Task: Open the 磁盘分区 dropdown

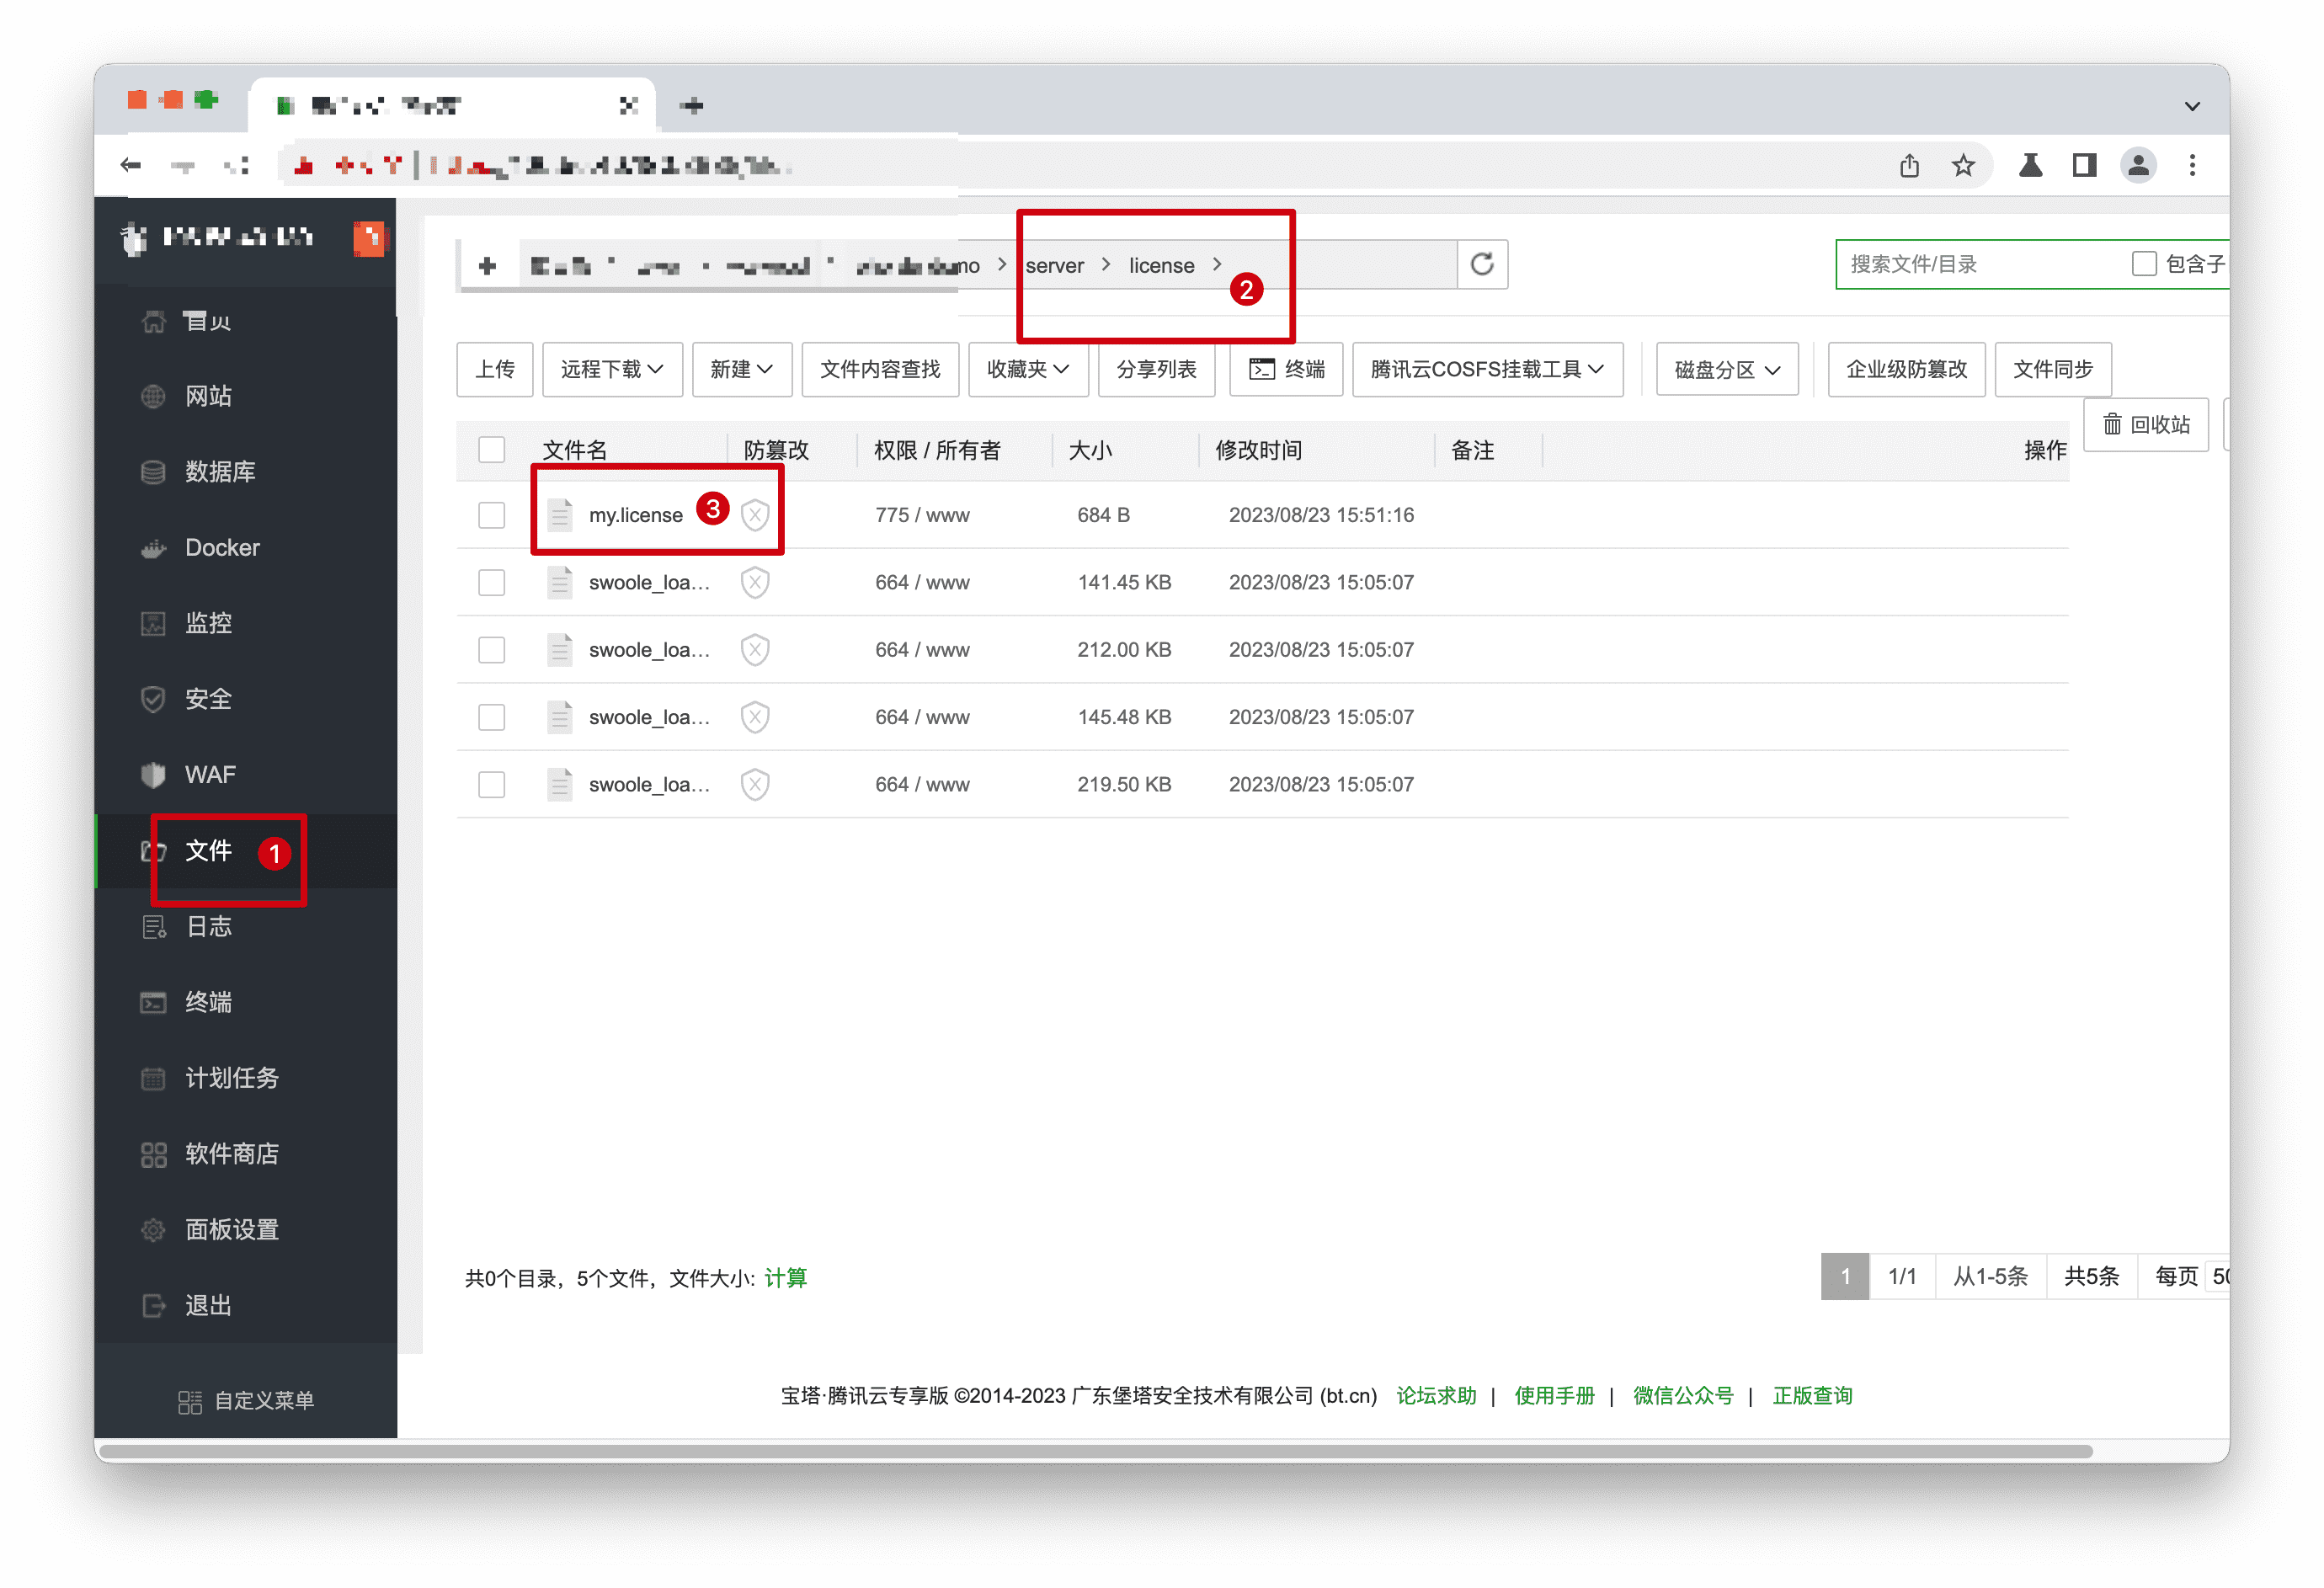Action: click(x=1727, y=369)
